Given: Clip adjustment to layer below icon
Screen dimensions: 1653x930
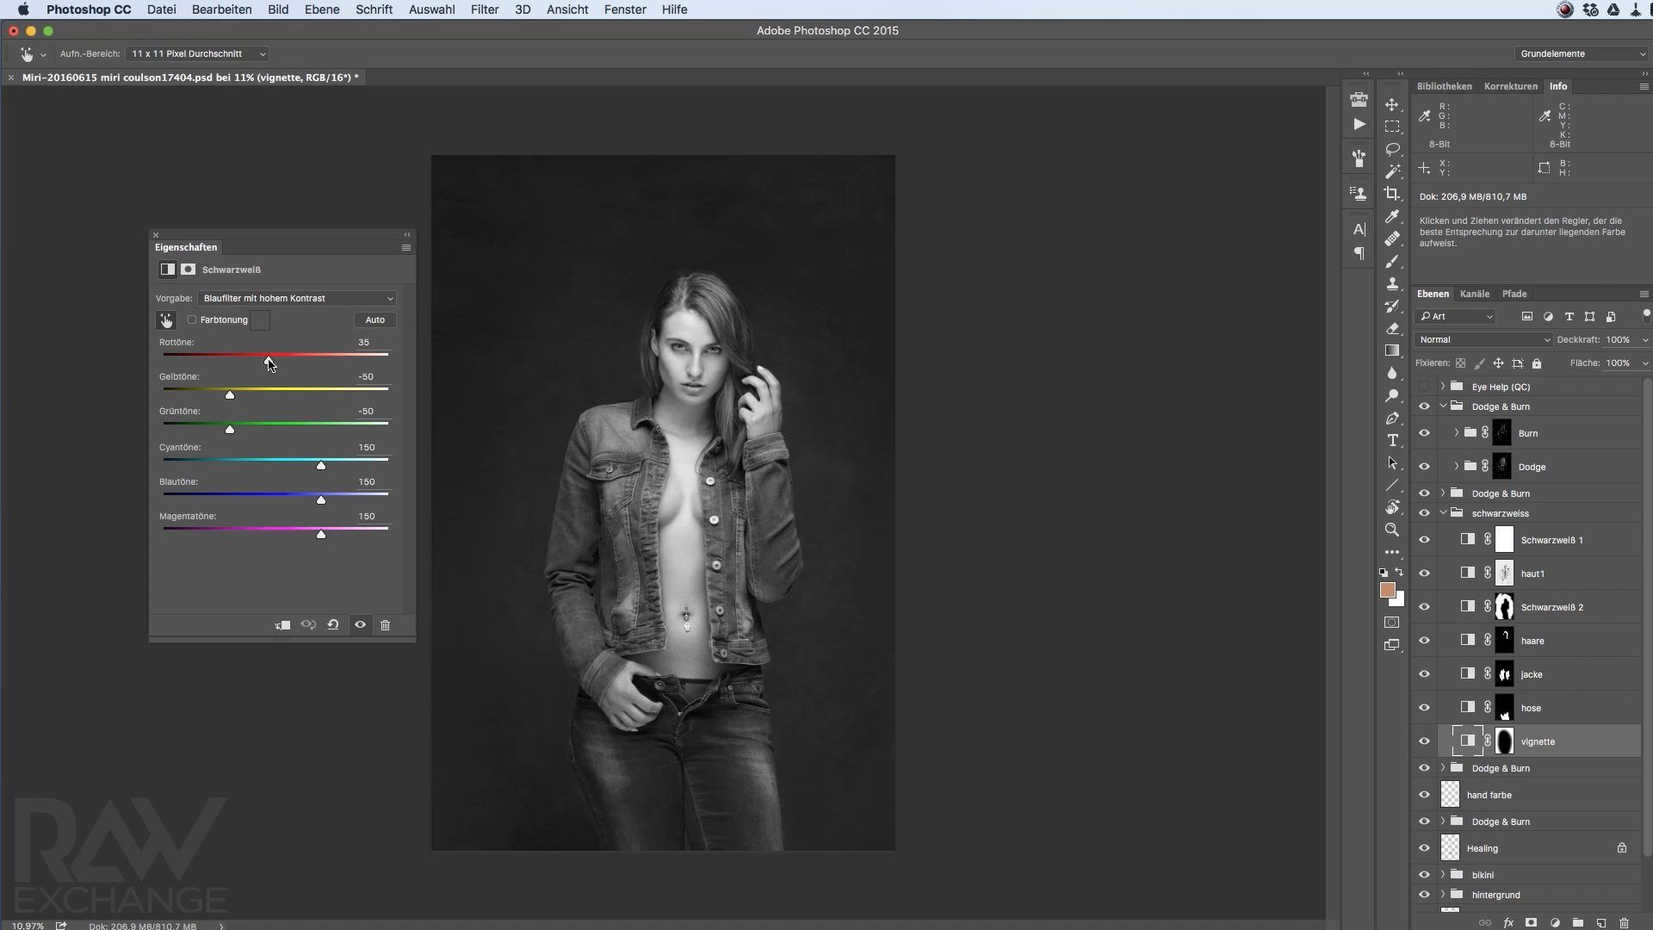Looking at the screenshot, I should click(x=282, y=625).
